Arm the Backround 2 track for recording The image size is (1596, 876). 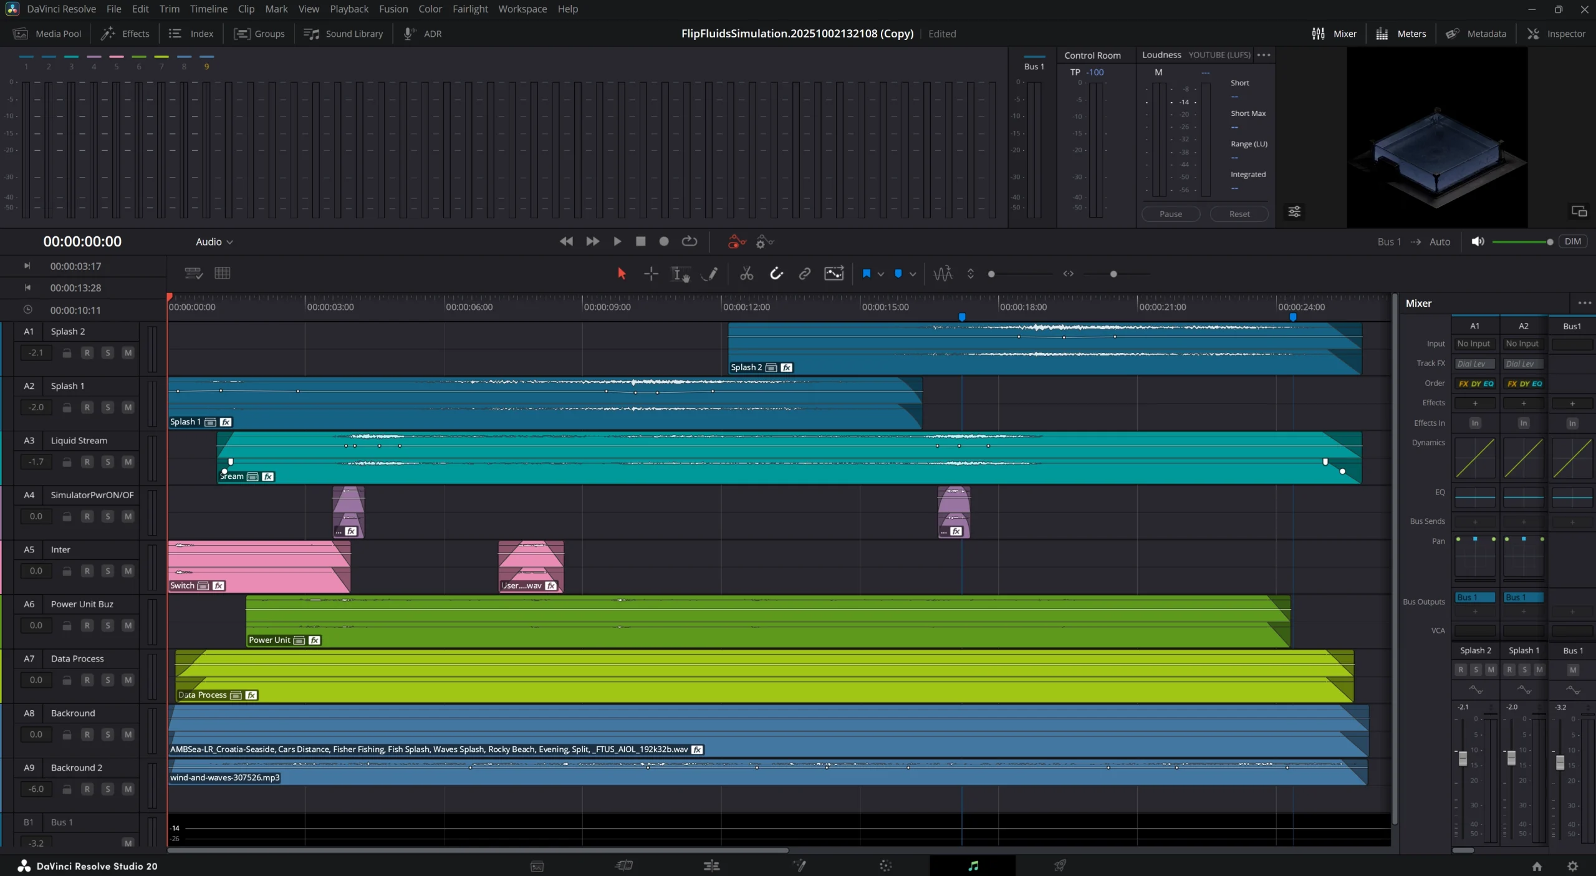click(x=87, y=789)
